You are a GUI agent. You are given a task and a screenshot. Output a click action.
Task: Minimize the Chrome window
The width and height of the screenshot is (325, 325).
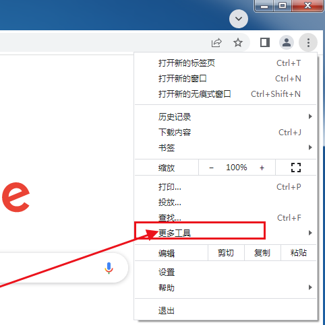tap(264, 5)
